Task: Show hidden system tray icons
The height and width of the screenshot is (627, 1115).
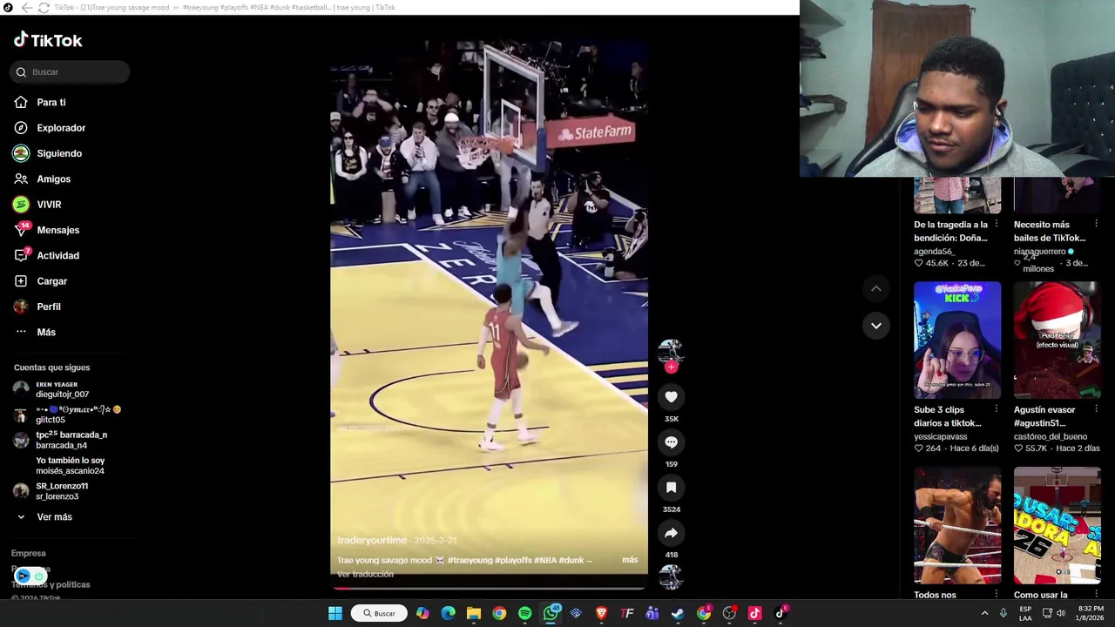Action: pos(984,613)
